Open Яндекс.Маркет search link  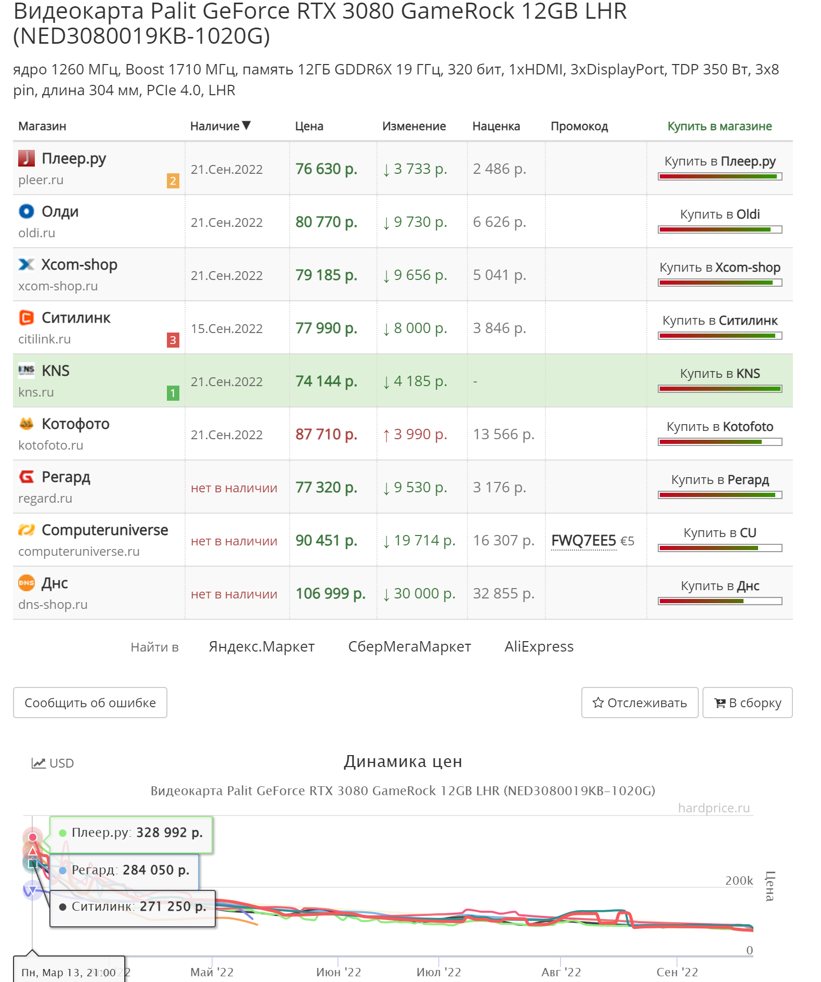262,647
